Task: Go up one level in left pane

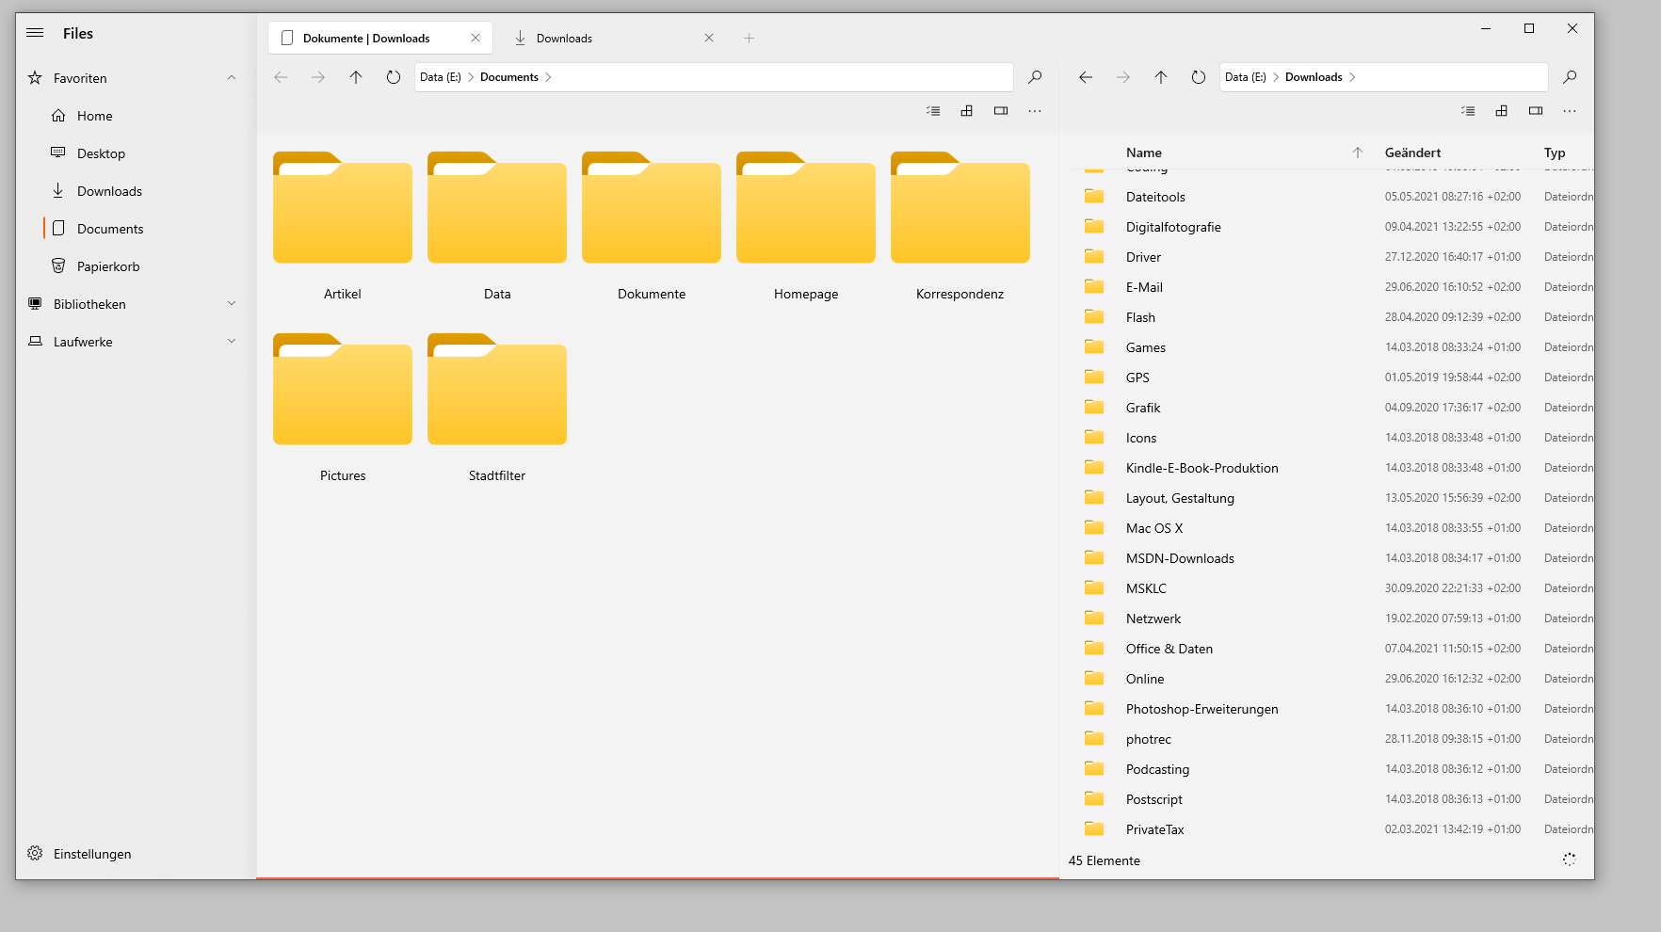Action: pos(356,77)
